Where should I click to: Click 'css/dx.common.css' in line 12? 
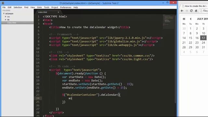point(136,56)
